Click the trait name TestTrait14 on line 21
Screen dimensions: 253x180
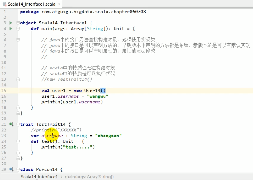pyautogui.click(x=51, y=124)
